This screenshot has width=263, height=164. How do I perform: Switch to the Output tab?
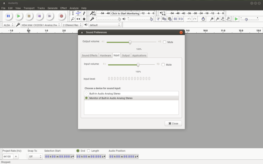tap(126, 55)
